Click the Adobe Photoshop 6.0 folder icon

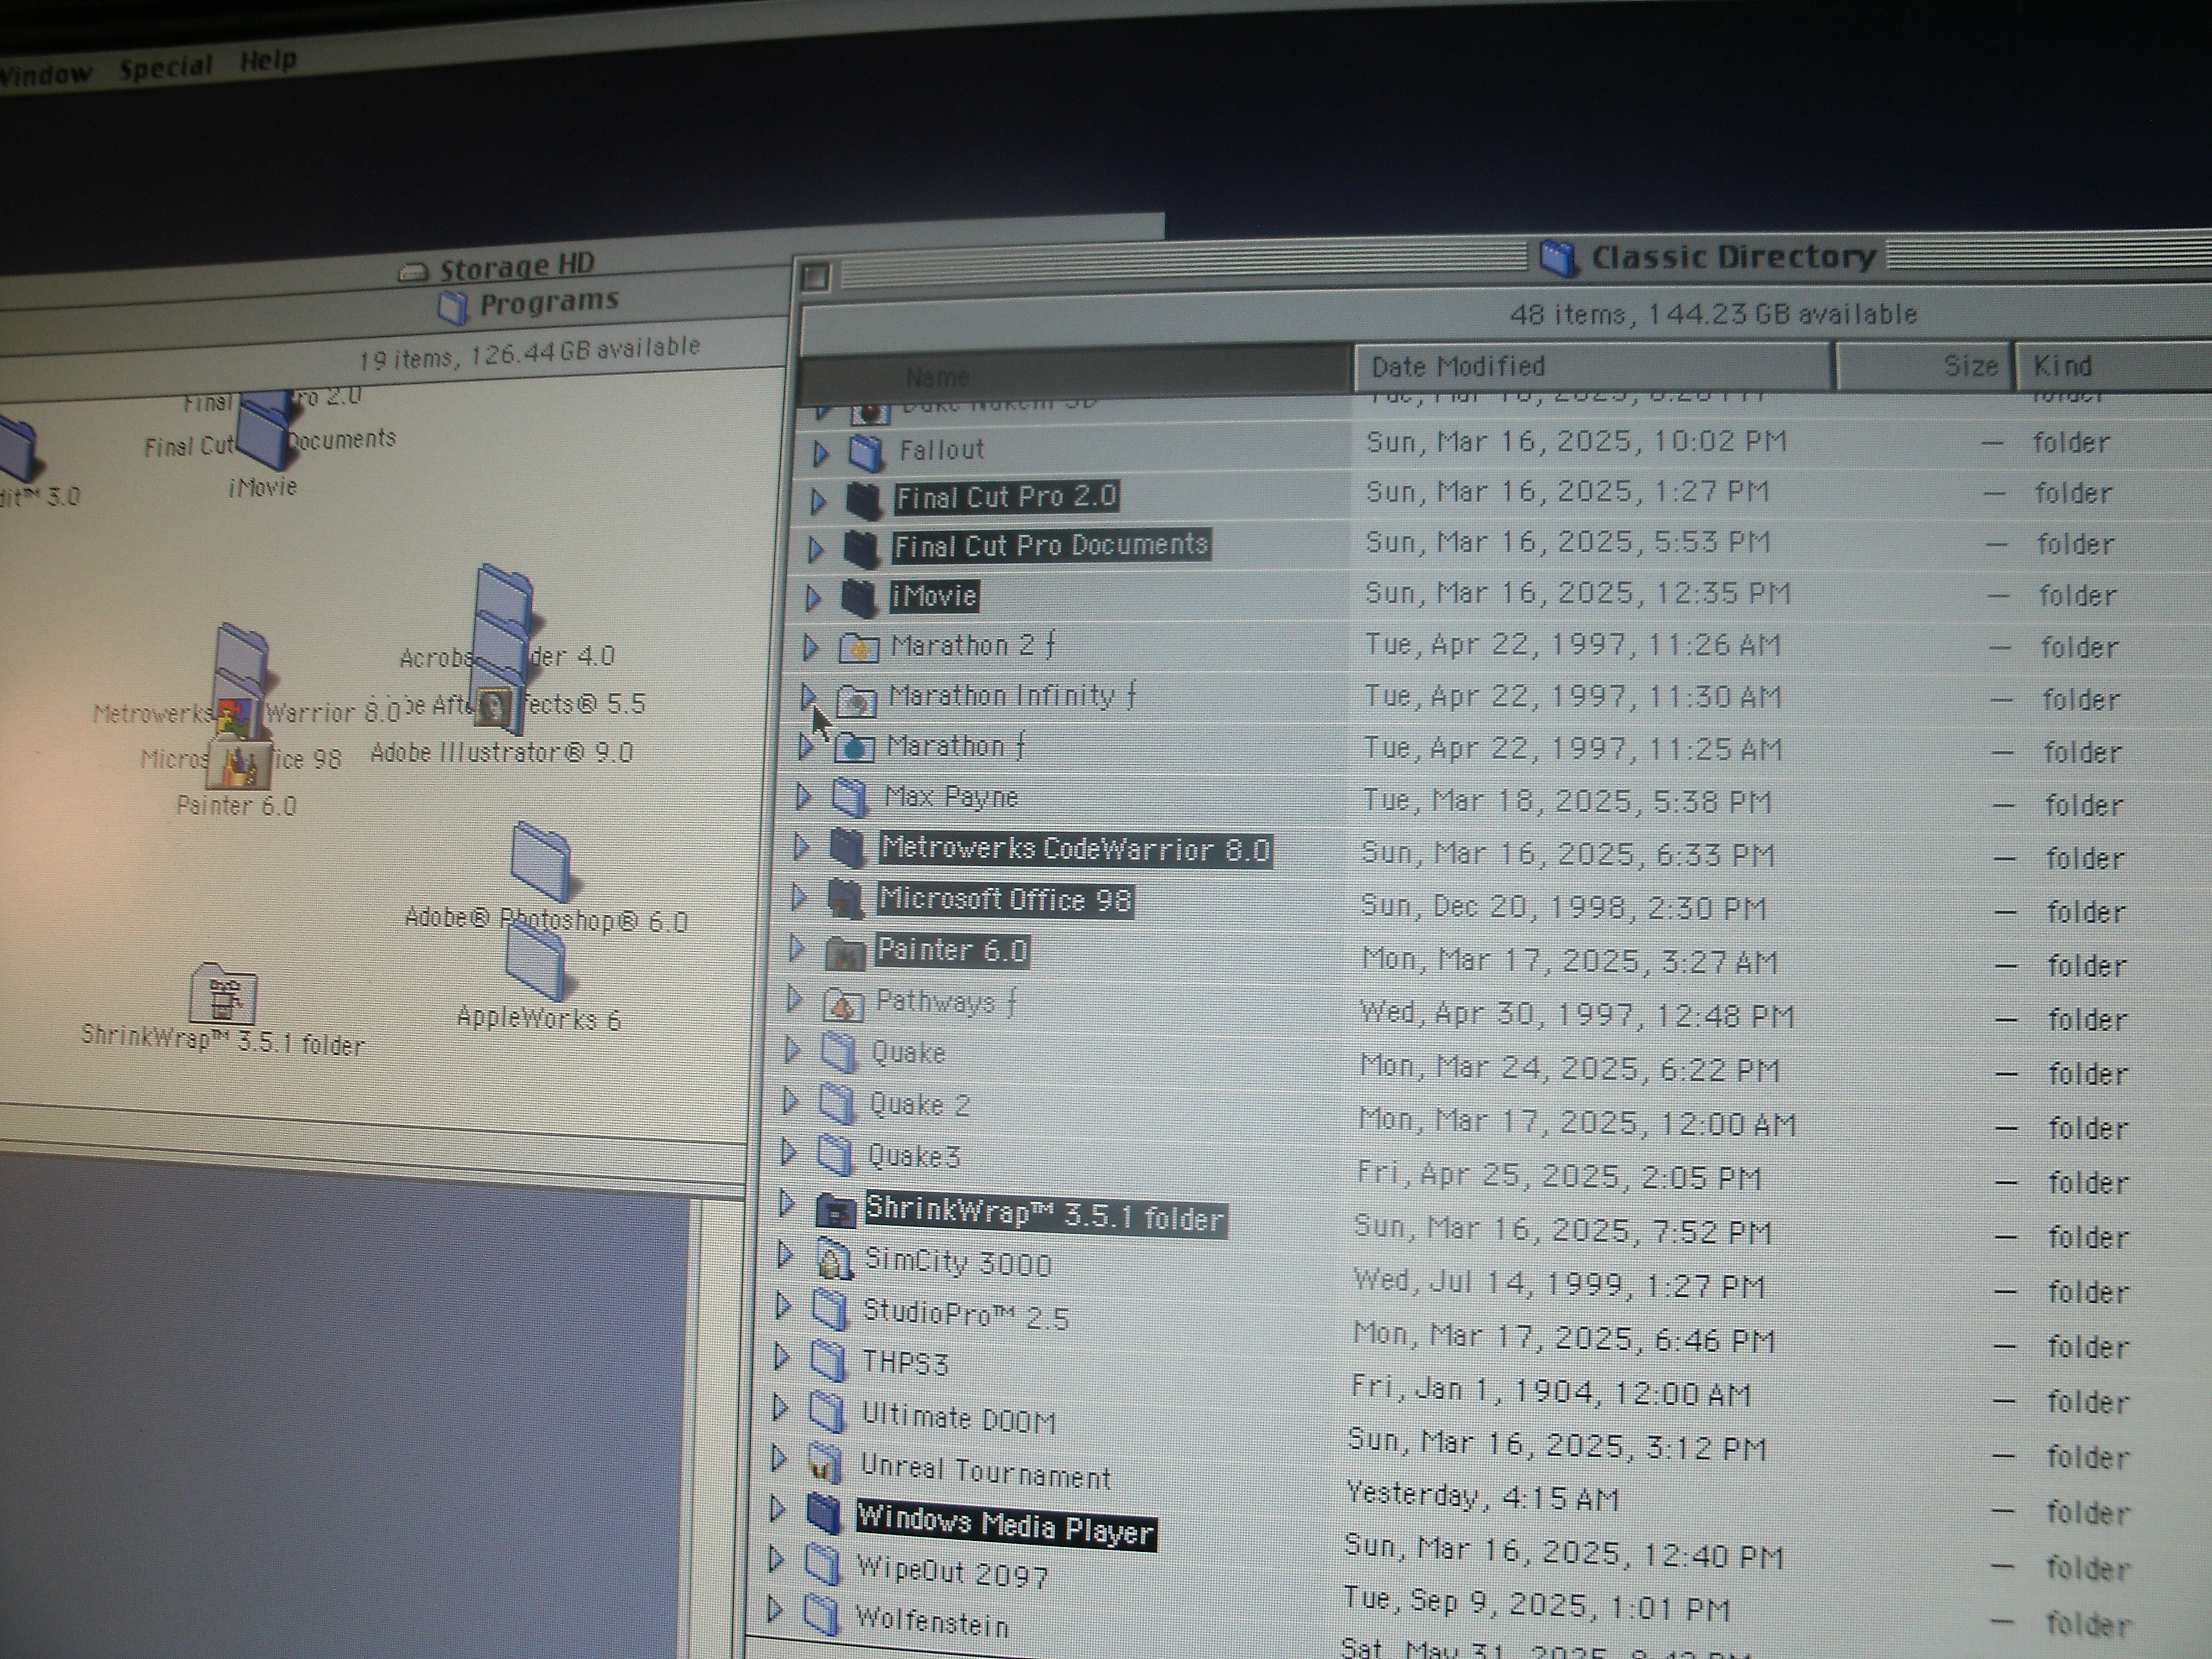point(540,861)
